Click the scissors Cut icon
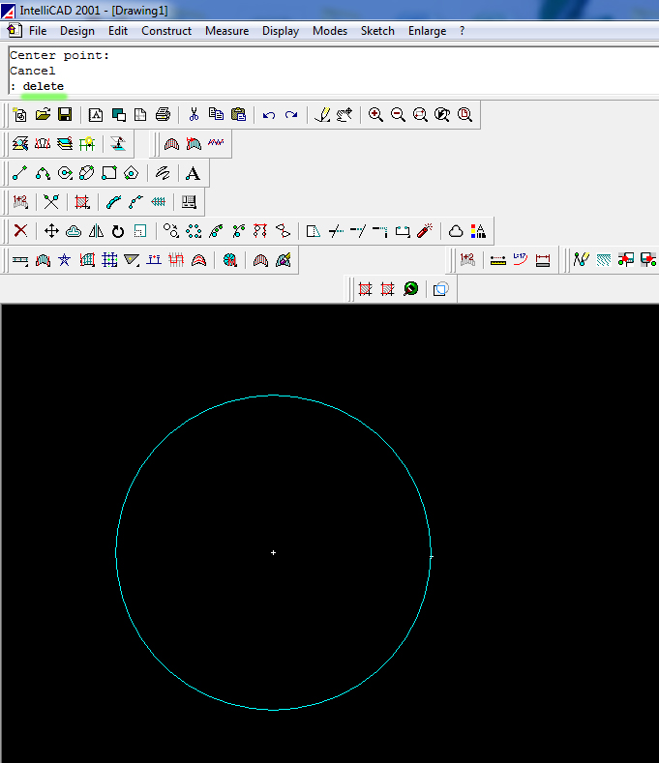Viewport: 659px width, 763px height. (194, 115)
